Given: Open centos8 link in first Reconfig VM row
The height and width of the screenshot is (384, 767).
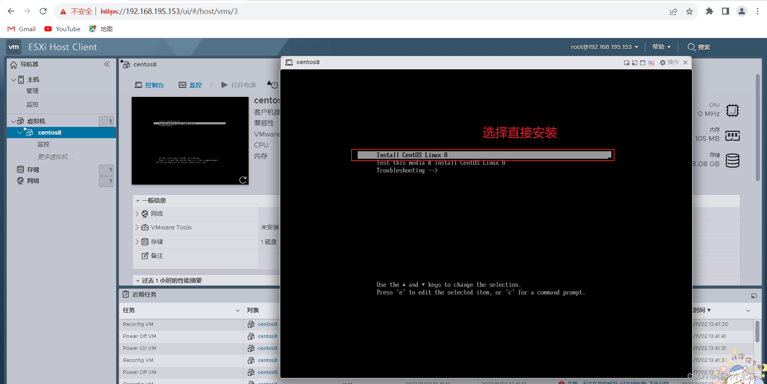Looking at the screenshot, I should [267, 324].
